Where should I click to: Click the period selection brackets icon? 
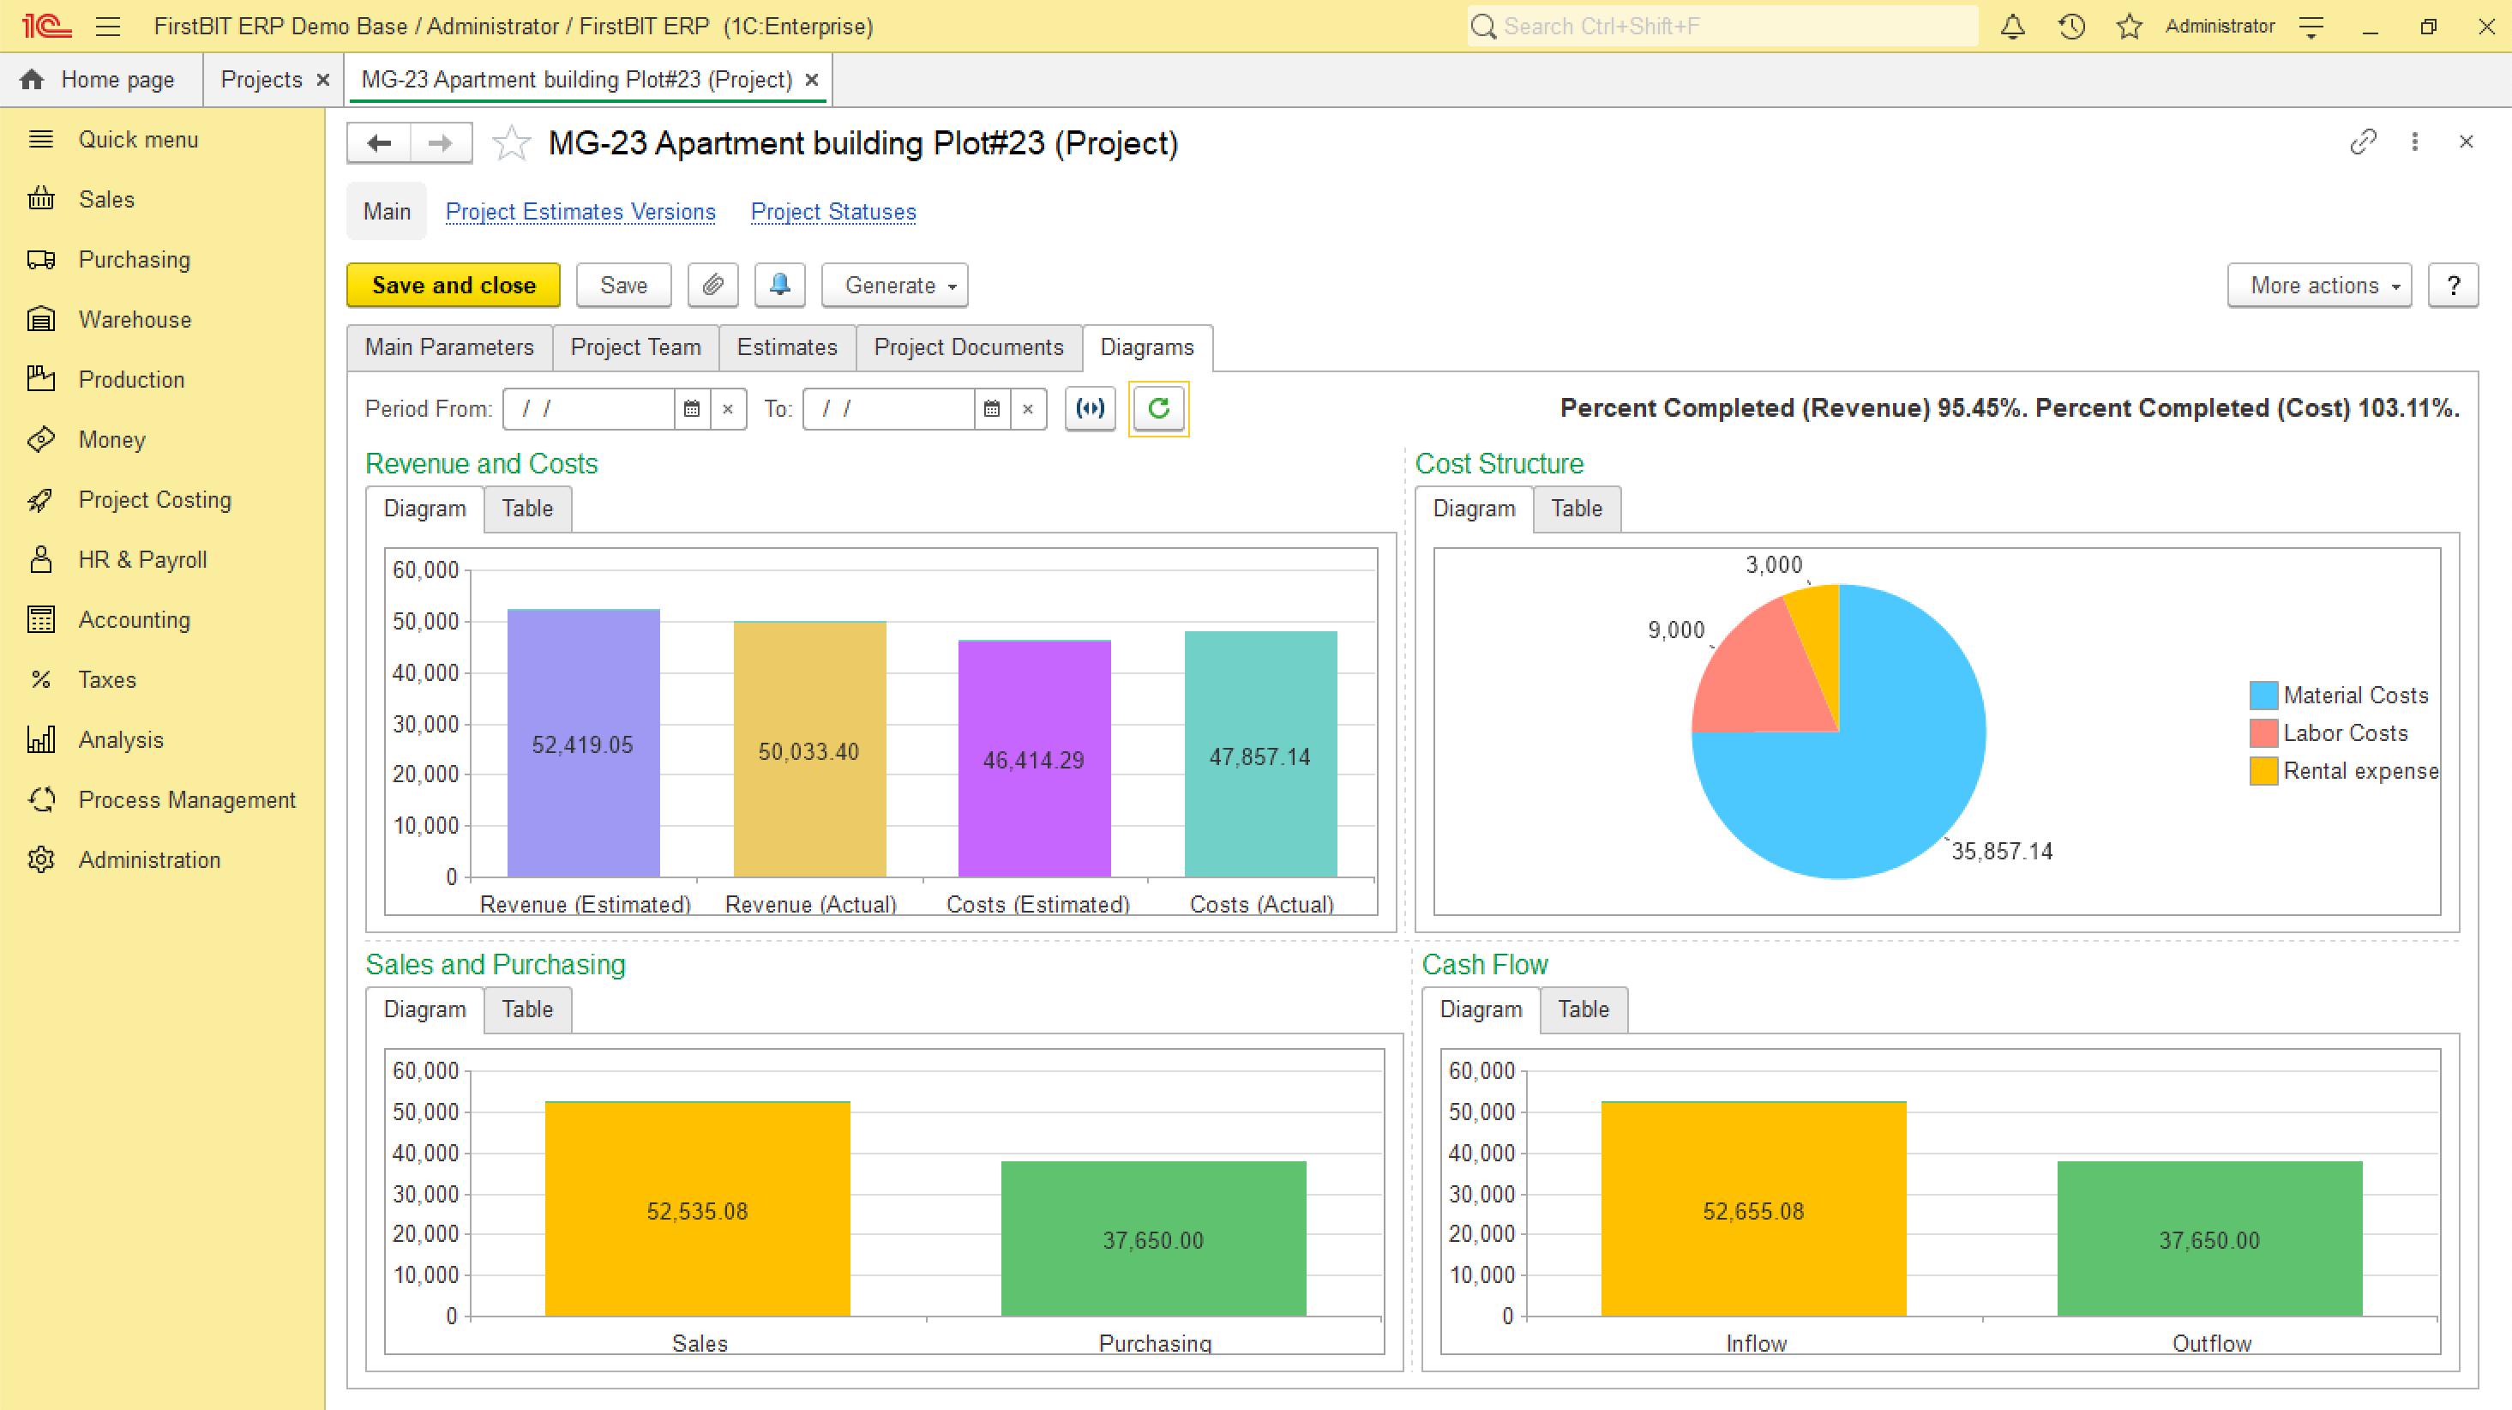1090,408
